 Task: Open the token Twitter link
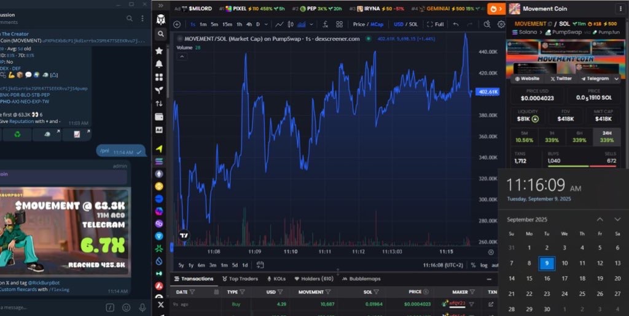561,79
